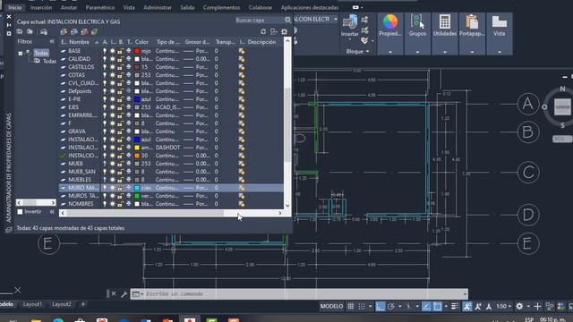
Task: Turn off BASE layer light bulb
Action: click(x=105, y=51)
